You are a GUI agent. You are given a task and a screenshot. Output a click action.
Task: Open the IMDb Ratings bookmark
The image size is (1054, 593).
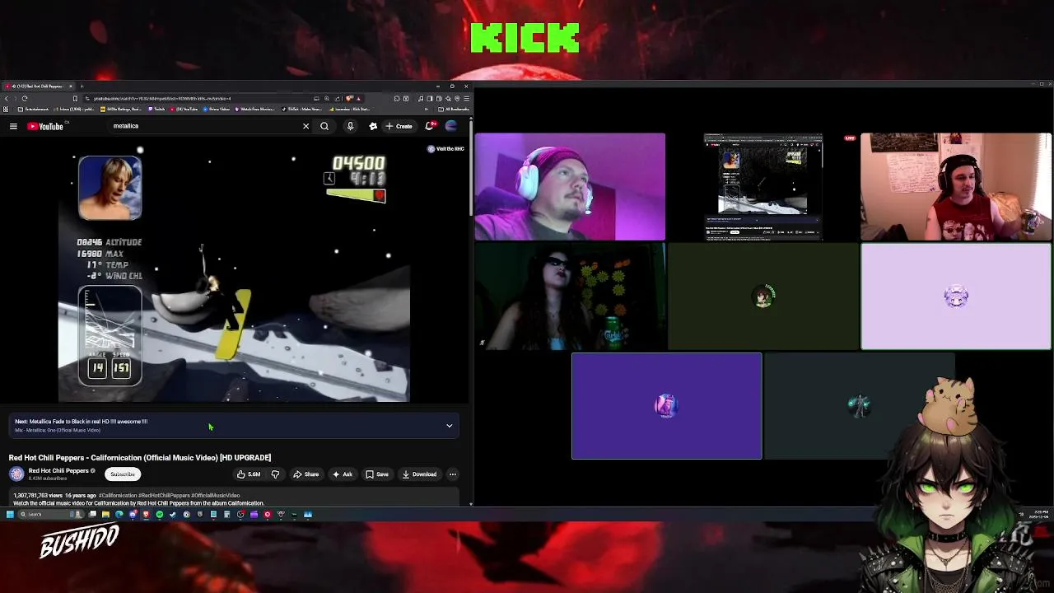pos(120,109)
